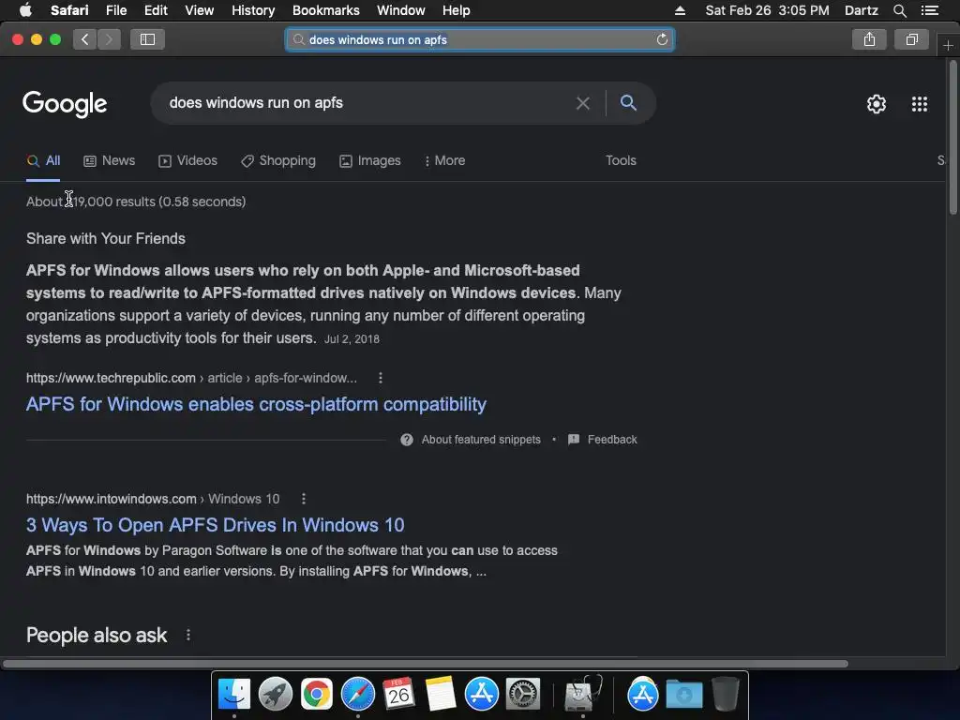The image size is (960, 720).
Task: Reload the page with the refresh icon
Action: click(662, 39)
